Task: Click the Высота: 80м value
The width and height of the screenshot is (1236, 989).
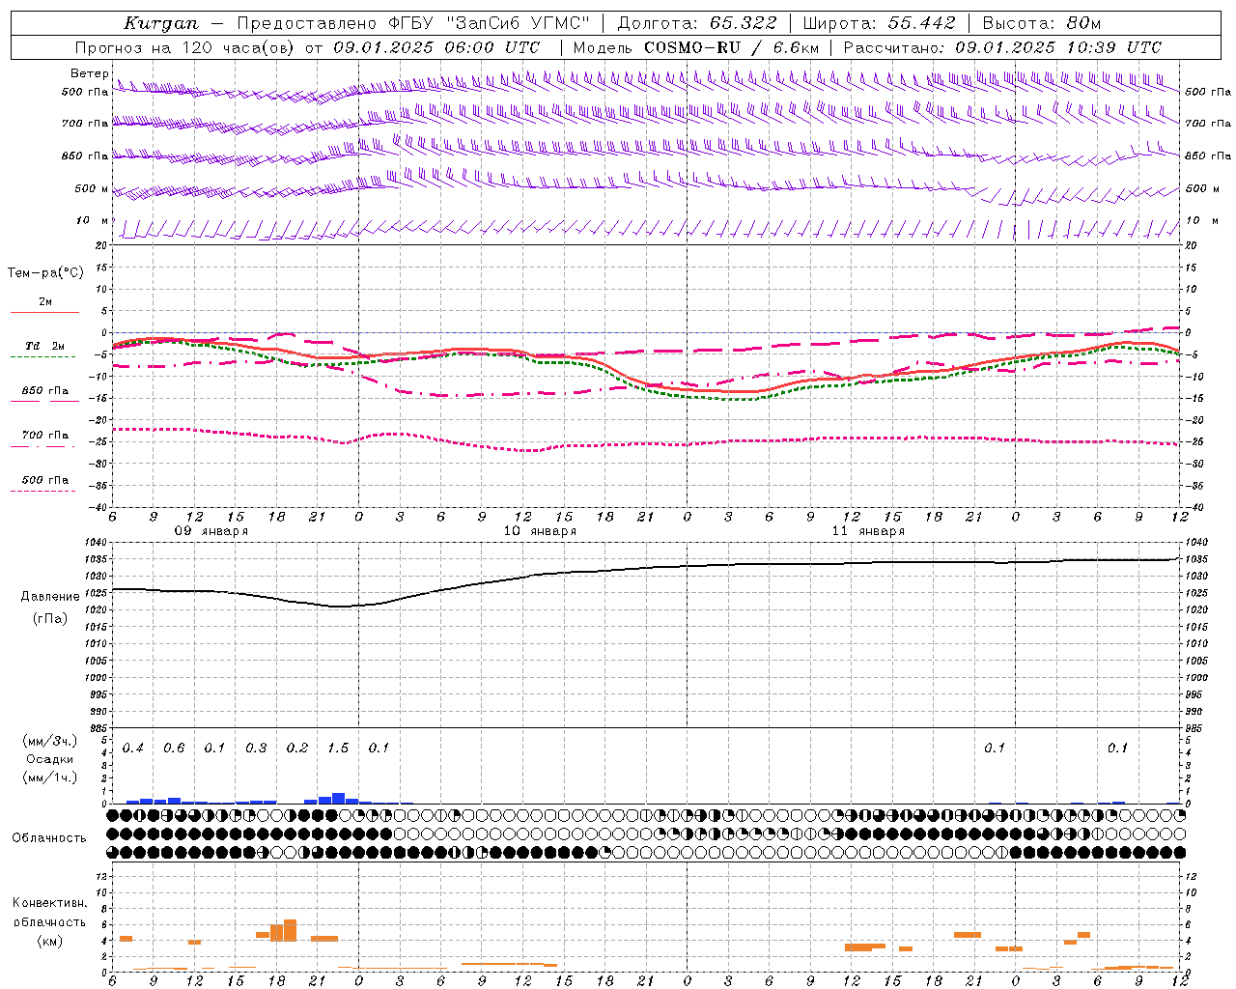Action: pyautogui.click(x=1041, y=23)
